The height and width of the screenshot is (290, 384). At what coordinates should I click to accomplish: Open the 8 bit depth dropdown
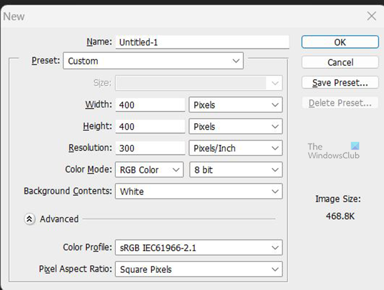point(236,170)
